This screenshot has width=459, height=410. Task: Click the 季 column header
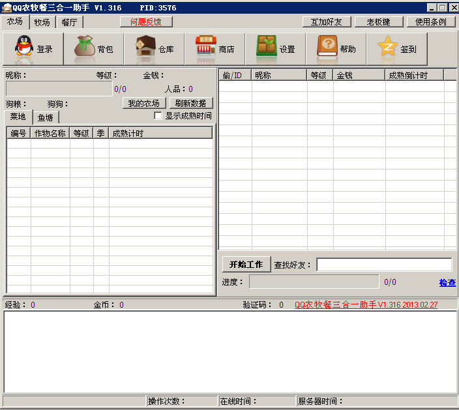101,133
